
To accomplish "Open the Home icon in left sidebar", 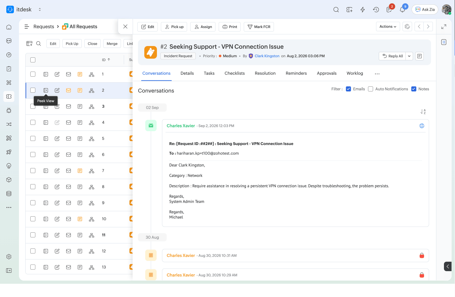I will tap(9, 27).
